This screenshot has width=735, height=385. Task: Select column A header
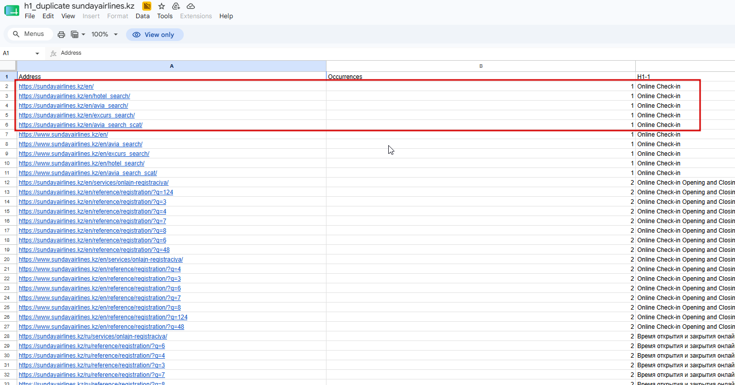[x=172, y=66]
